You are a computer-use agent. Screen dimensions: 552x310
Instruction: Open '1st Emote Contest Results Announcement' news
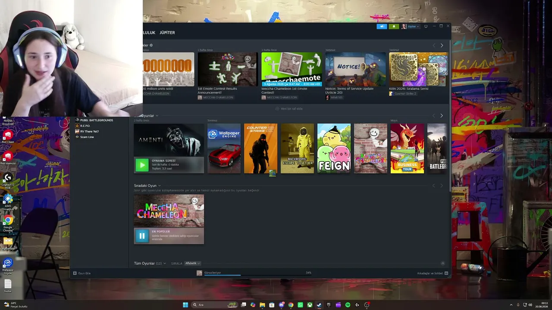click(x=227, y=76)
